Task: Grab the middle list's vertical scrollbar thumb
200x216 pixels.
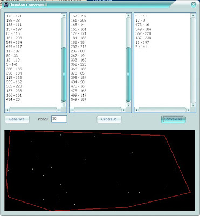Action: pyautogui.click(x=128, y=74)
